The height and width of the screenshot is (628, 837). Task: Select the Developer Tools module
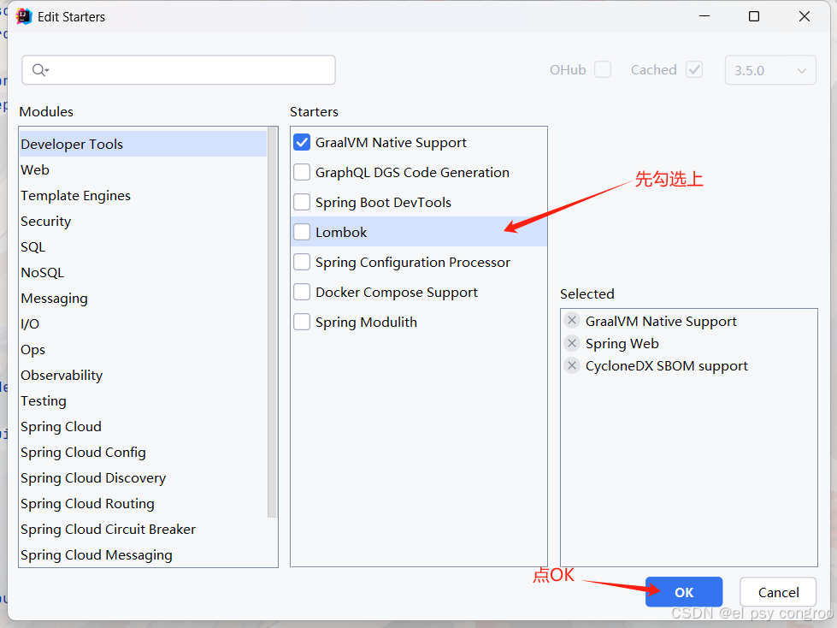click(143, 145)
